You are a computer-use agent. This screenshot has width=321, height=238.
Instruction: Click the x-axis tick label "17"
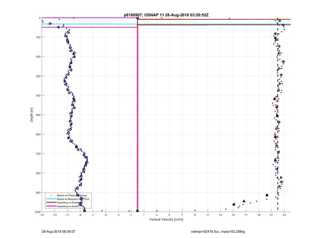click(246, 215)
